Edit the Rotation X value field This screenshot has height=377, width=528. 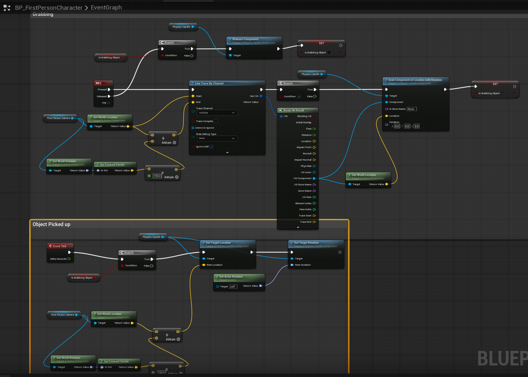coord(397,126)
